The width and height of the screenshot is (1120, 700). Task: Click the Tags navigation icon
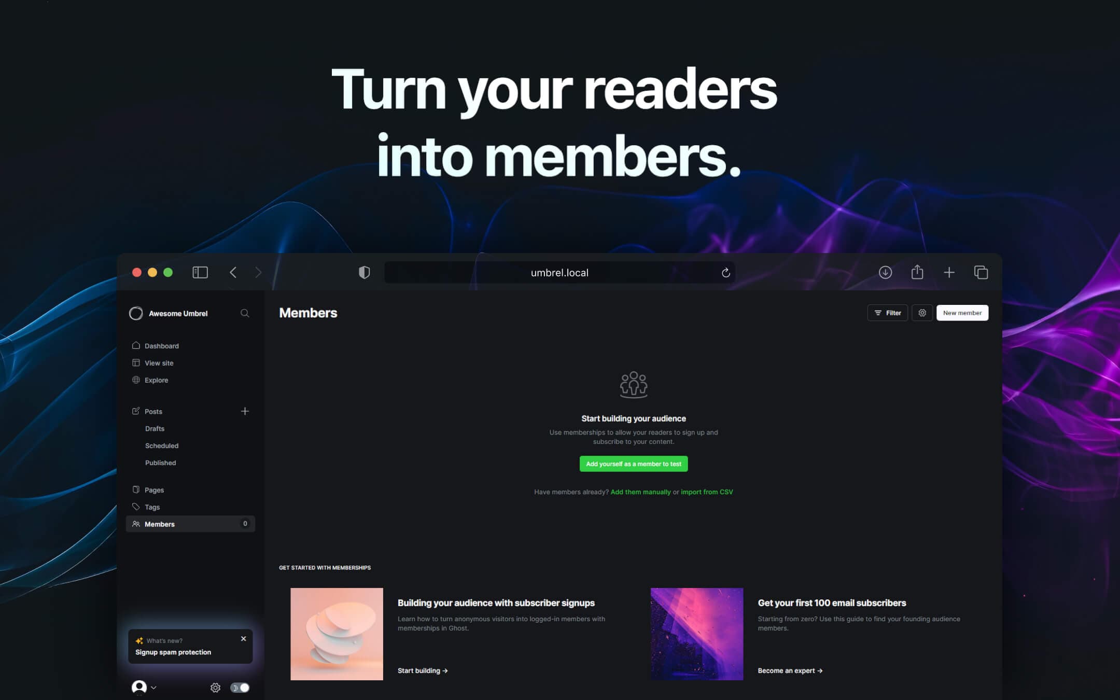coord(135,507)
